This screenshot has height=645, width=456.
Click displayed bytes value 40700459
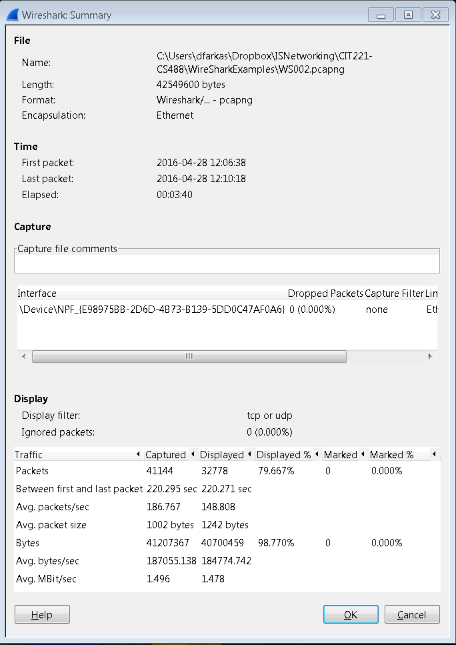pyautogui.click(x=223, y=542)
